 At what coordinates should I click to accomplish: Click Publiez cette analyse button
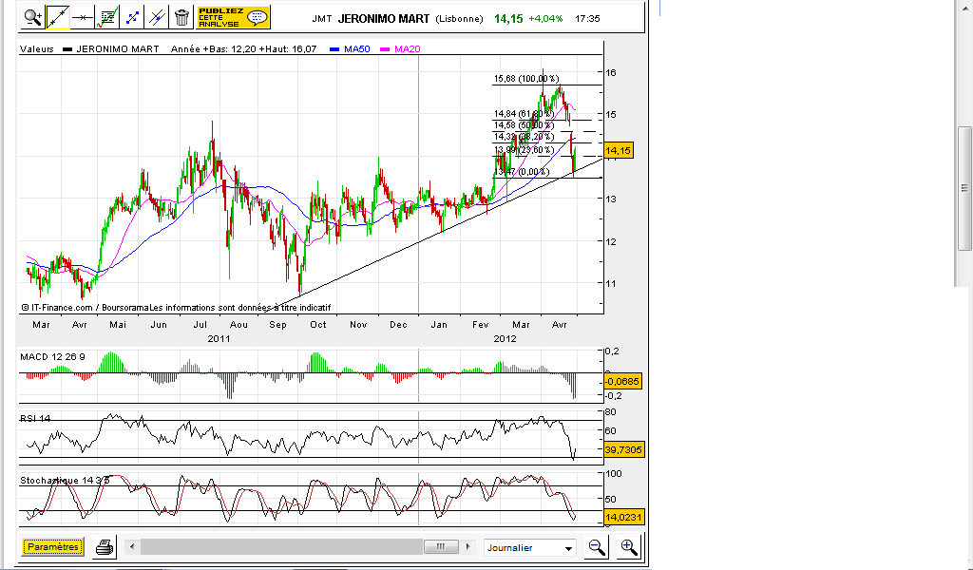click(x=234, y=17)
